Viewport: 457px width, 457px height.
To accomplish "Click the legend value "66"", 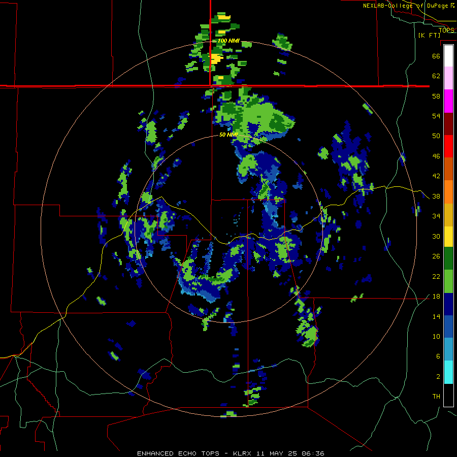I will click(436, 56).
